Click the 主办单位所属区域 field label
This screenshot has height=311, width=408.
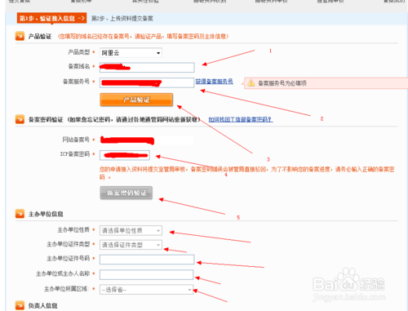(66, 289)
